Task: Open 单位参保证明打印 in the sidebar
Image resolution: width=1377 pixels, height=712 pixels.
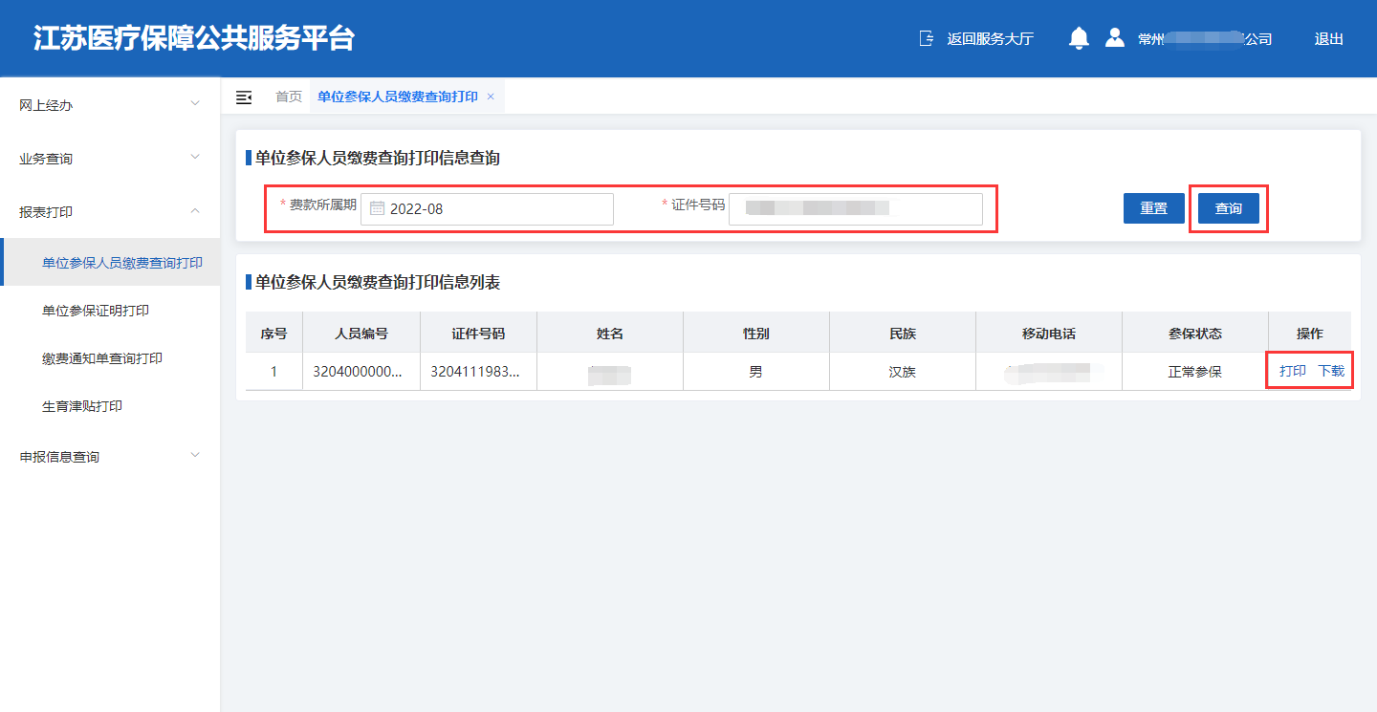Action: [96, 311]
